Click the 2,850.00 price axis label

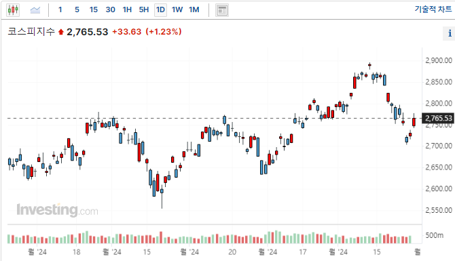coord(439,82)
